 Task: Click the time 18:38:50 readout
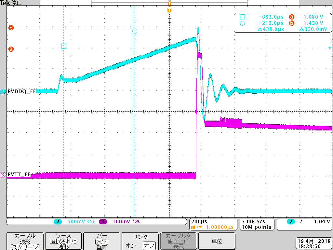(309, 246)
